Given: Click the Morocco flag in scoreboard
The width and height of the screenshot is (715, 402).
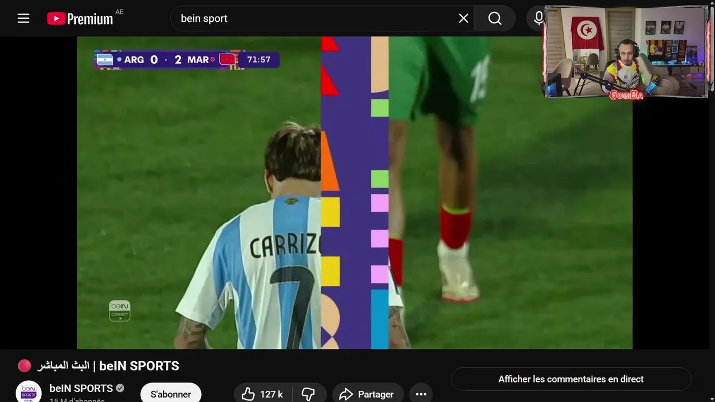Looking at the screenshot, I should (227, 59).
